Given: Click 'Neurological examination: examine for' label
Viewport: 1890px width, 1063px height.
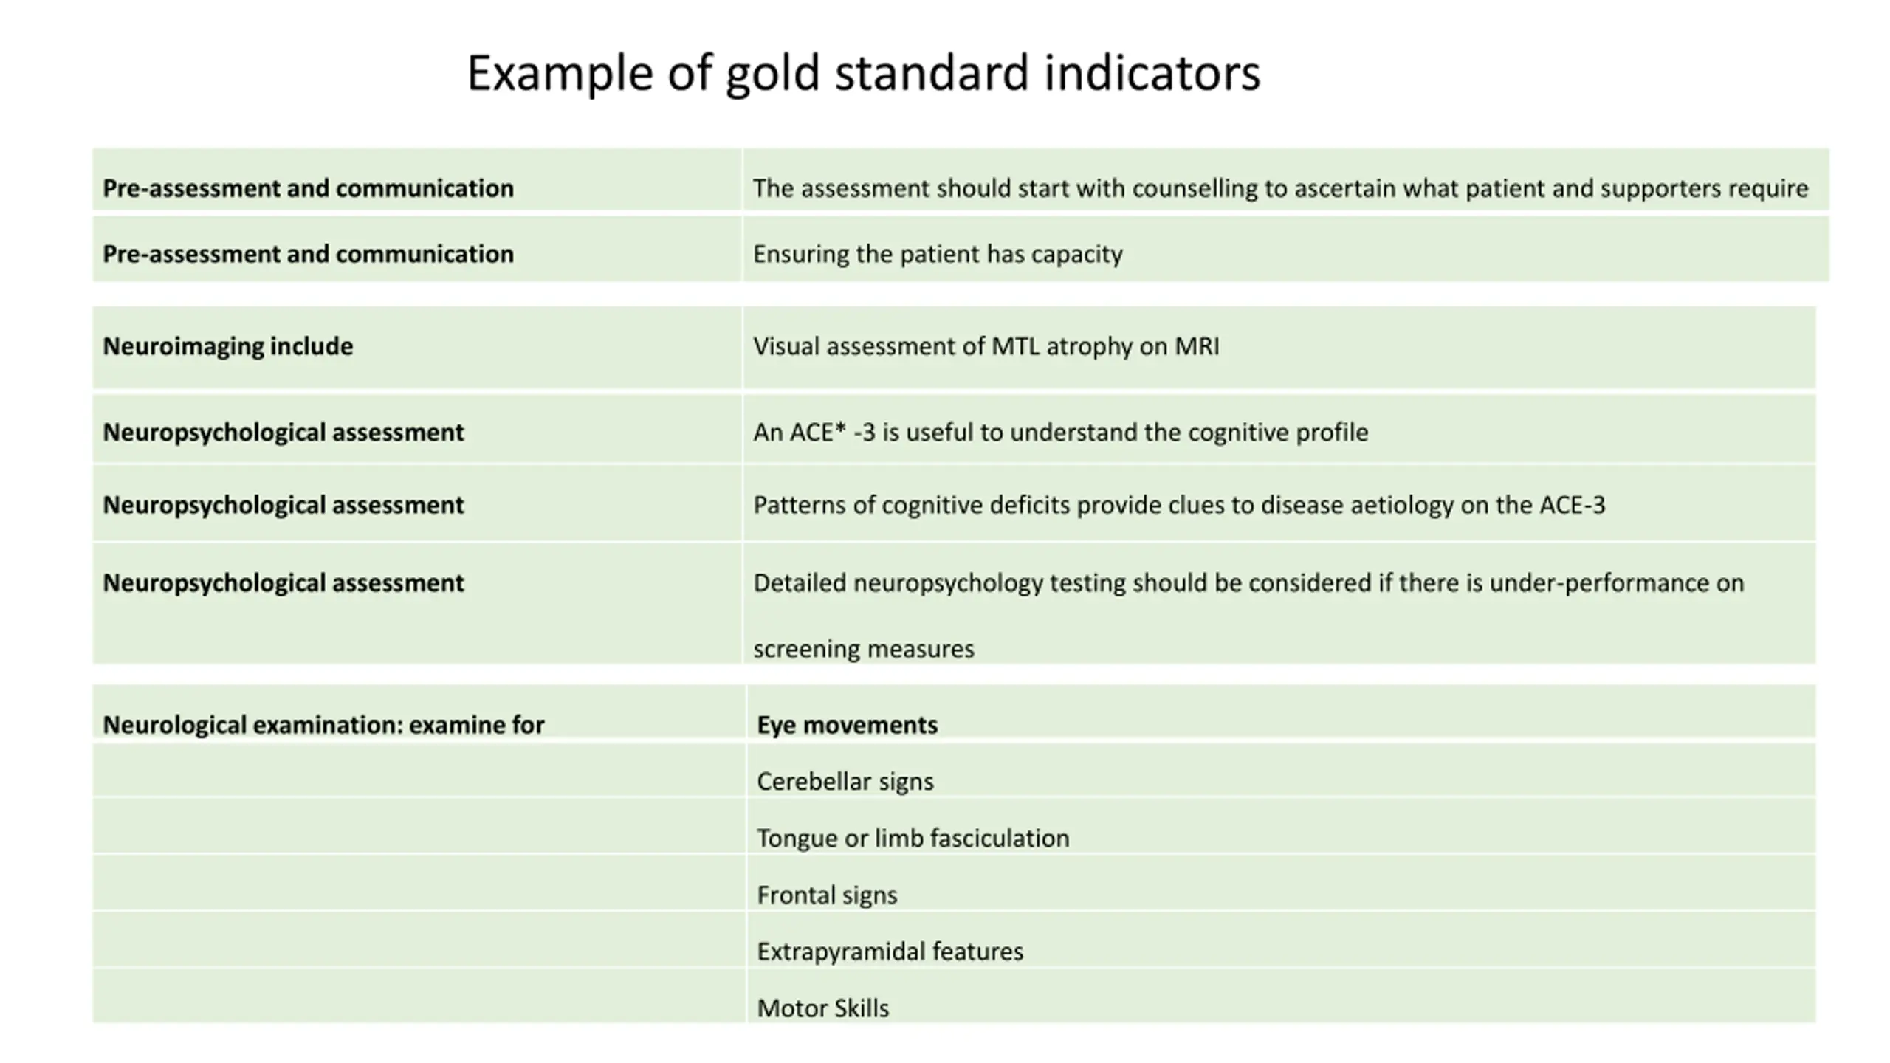Looking at the screenshot, I should click(323, 725).
